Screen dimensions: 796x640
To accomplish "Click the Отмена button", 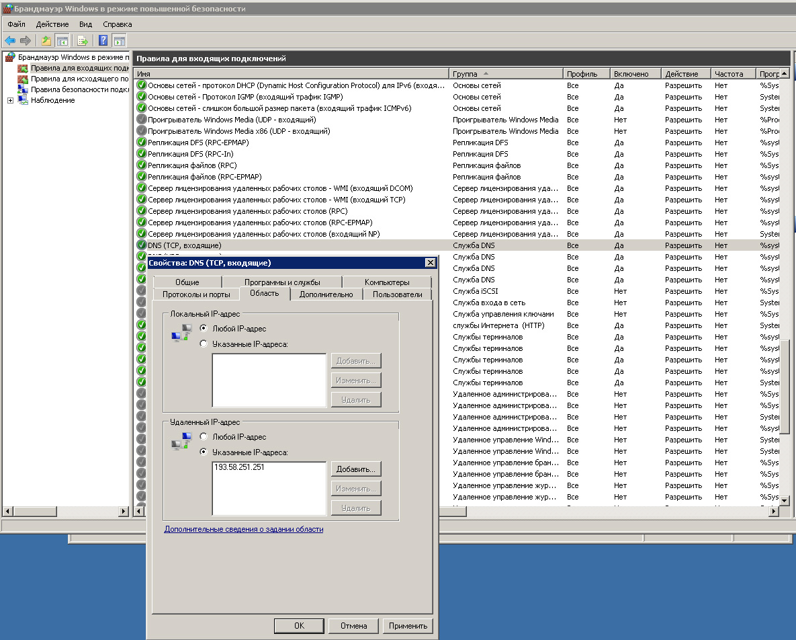I will click(x=354, y=626).
